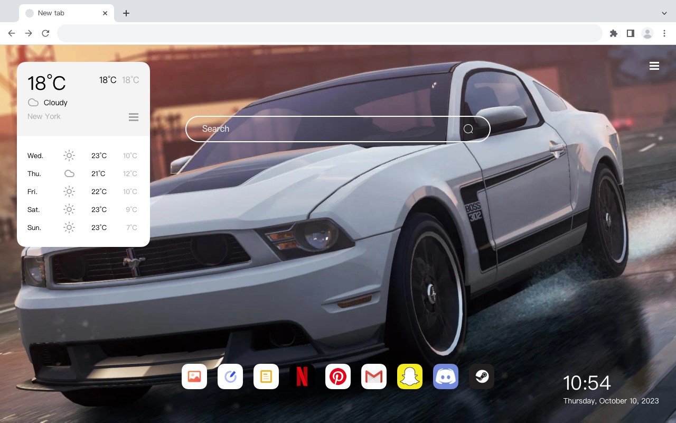This screenshot has width=676, height=423.
Task: Click the search magnifier icon
Action: click(x=468, y=129)
